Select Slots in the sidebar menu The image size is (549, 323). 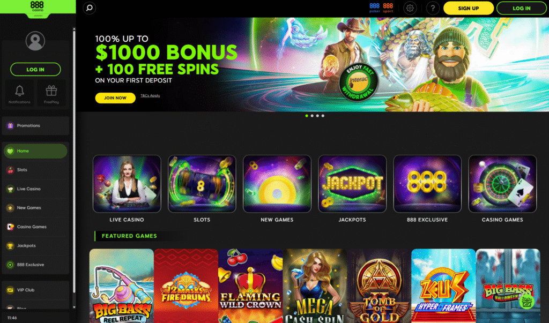coord(35,170)
